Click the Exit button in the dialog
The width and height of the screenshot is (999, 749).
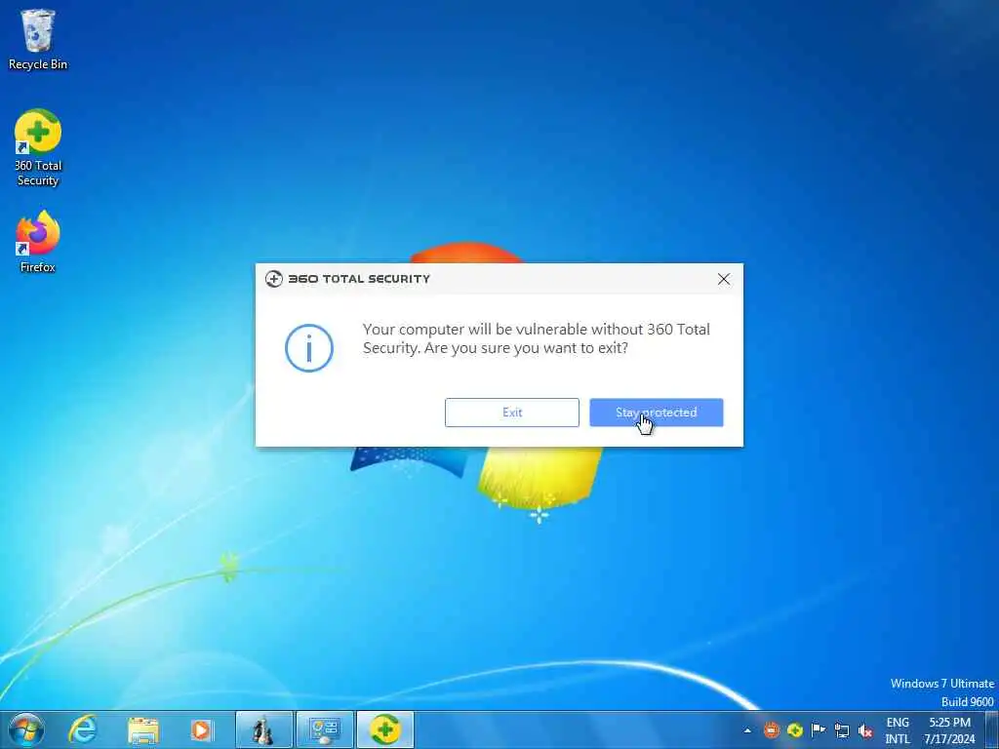[x=511, y=413]
